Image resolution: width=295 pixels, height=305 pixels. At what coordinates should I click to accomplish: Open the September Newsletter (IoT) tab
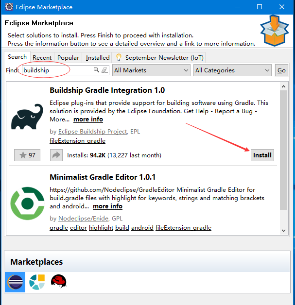click(x=159, y=58)
